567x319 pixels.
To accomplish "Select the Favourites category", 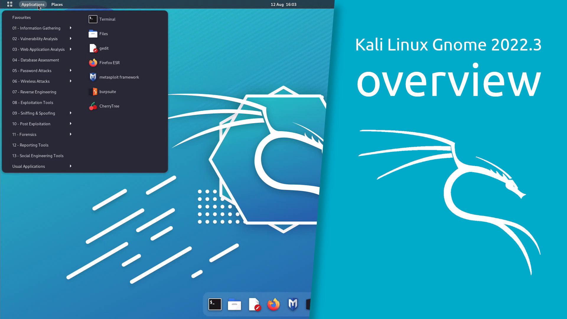I will pyautogui.click(x=22, y=17).
